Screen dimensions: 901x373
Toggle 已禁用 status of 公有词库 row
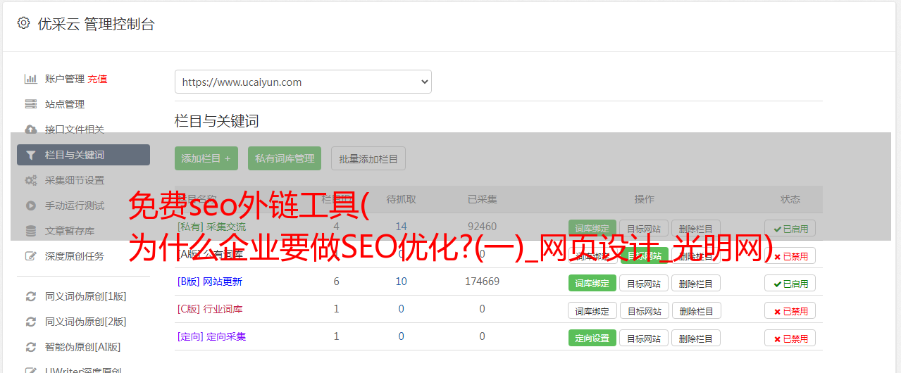tap(790, 256)
